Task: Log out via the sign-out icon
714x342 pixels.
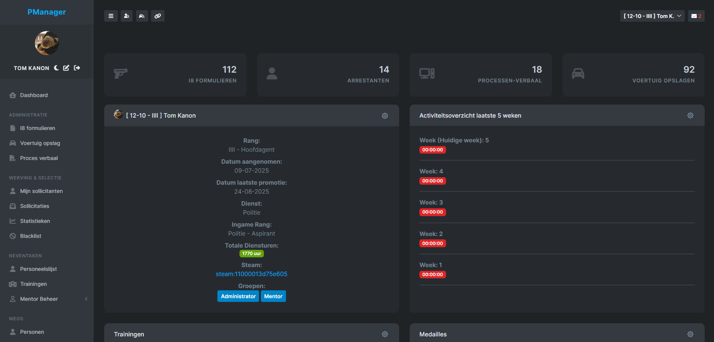Action: click(x=77, y=68)
